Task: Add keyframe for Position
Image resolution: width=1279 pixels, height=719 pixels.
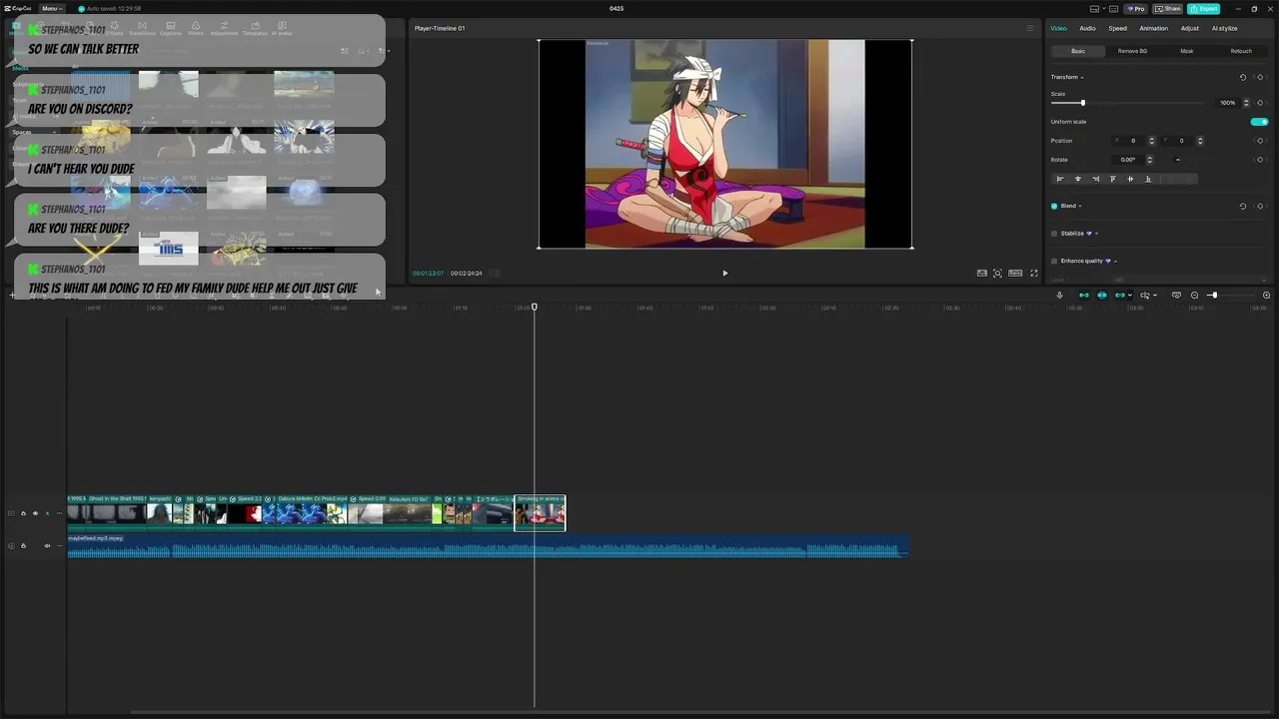Action: pos(1260,141)
